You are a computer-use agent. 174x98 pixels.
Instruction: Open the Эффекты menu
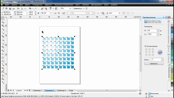click(48, 5)
